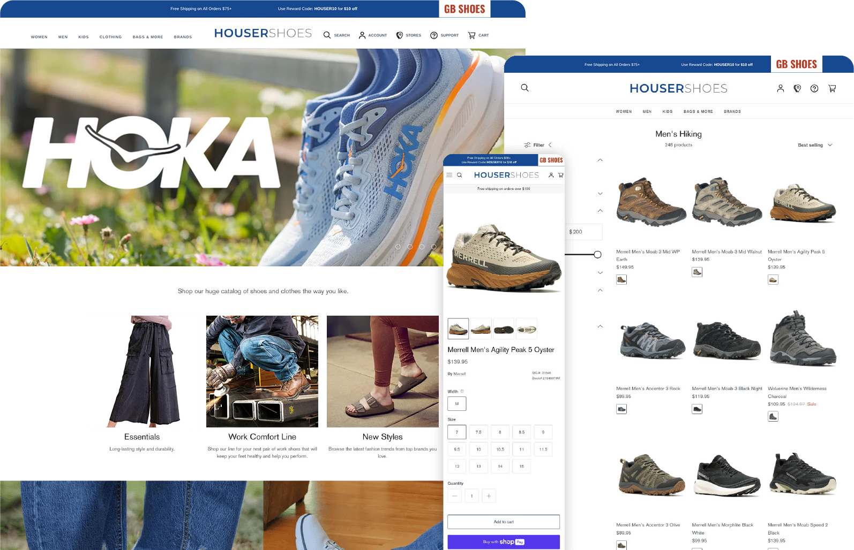This screenshot has height=550, width=854.
Task: Click GB SHOES badge on mobile page
Action: [x=551, y=160]
